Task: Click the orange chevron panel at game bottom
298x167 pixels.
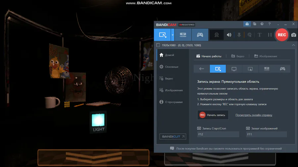Action: [x=93, y=157]
